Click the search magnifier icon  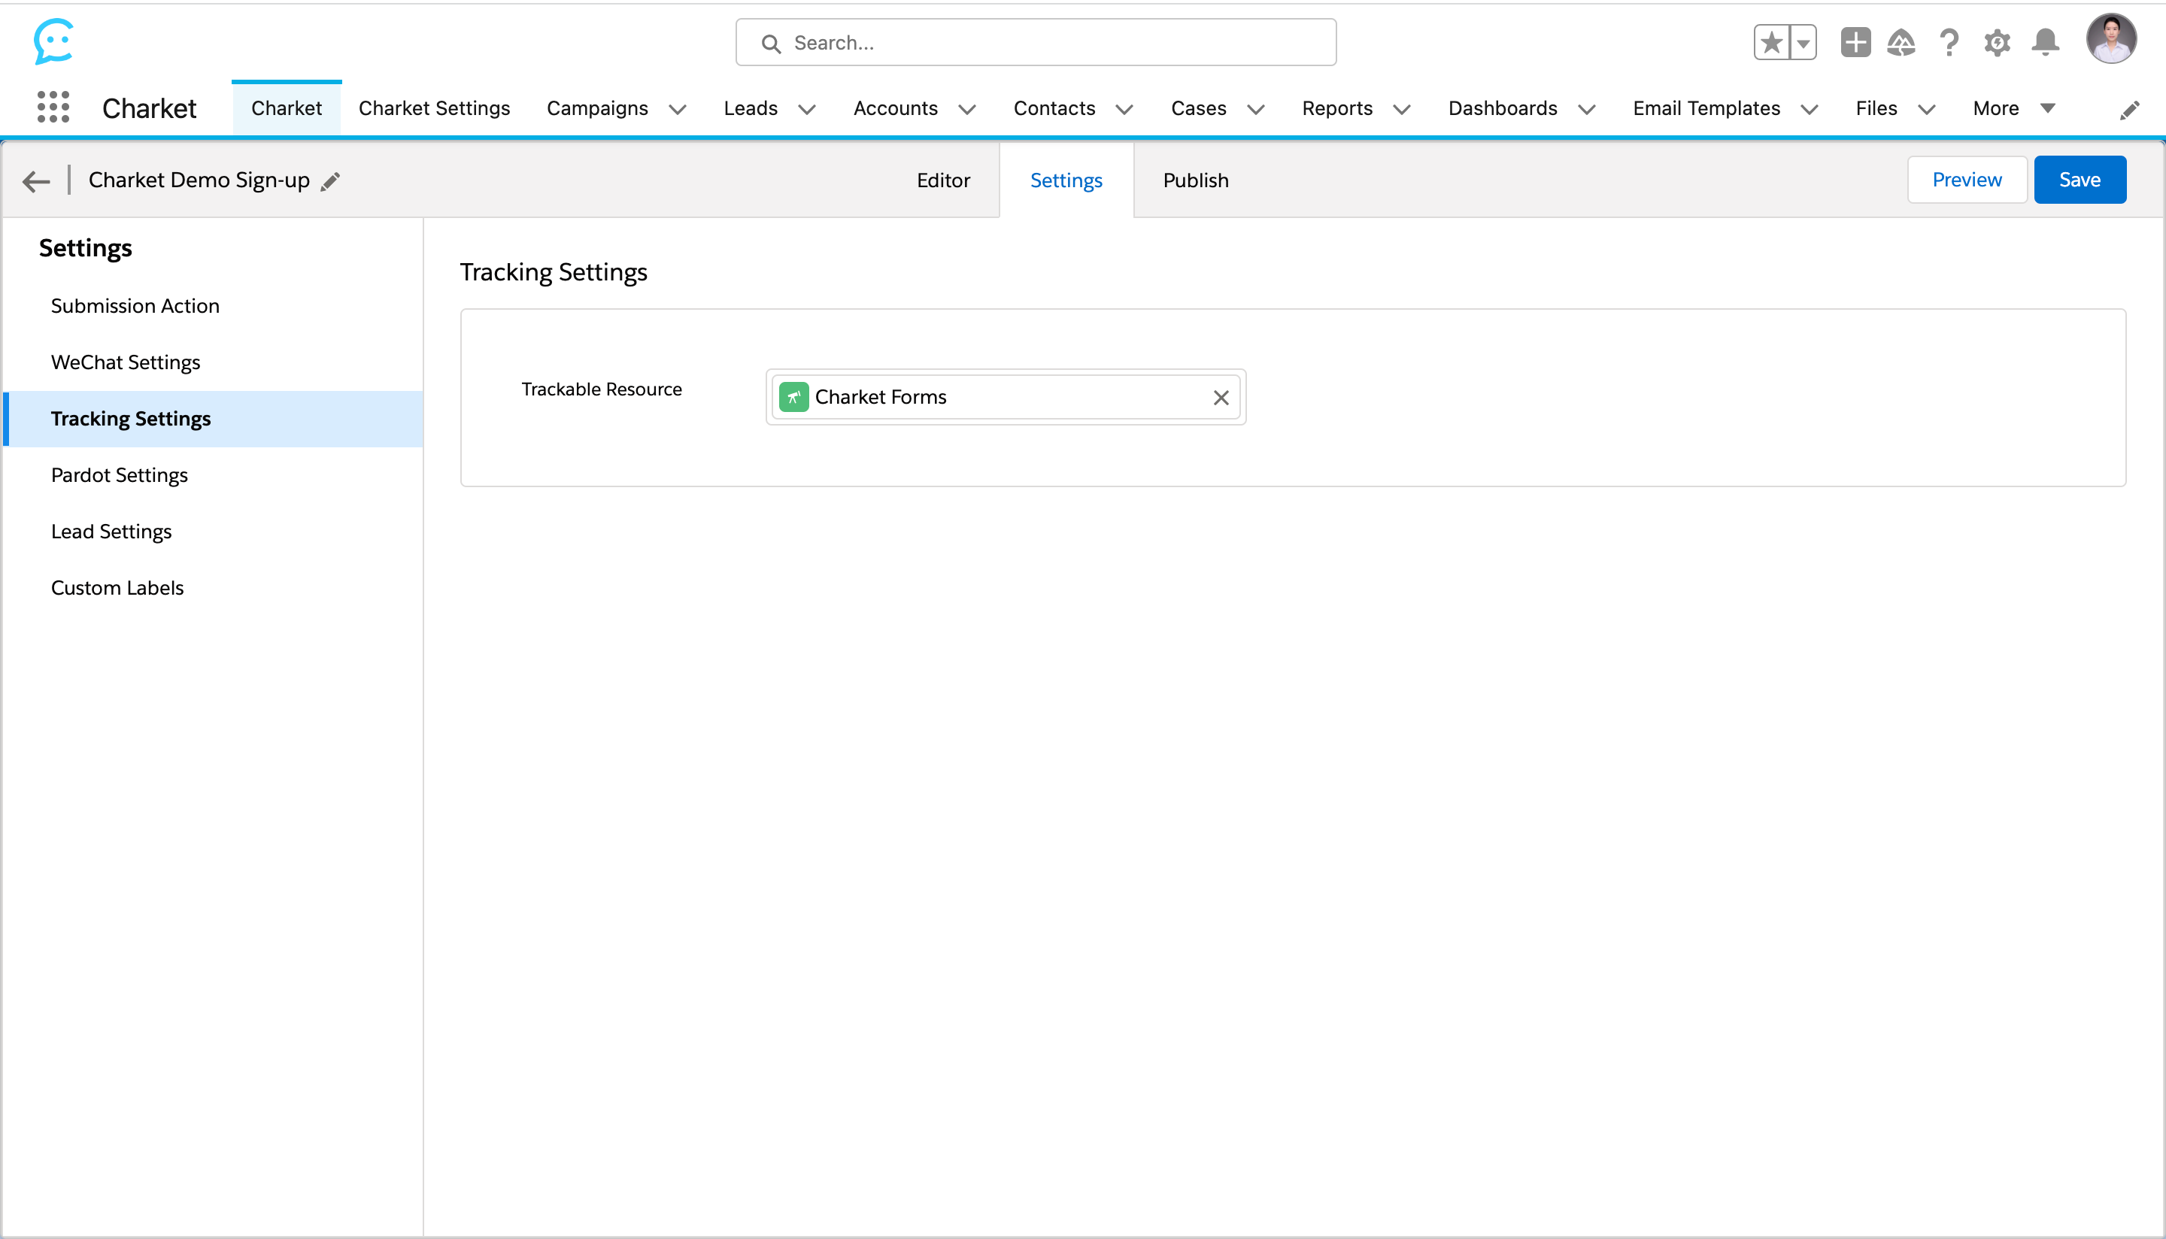point(771,44)
